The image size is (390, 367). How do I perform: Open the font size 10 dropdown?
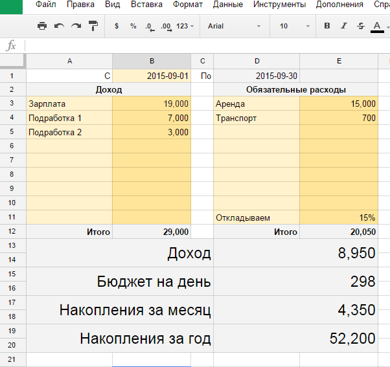(295, 26)
